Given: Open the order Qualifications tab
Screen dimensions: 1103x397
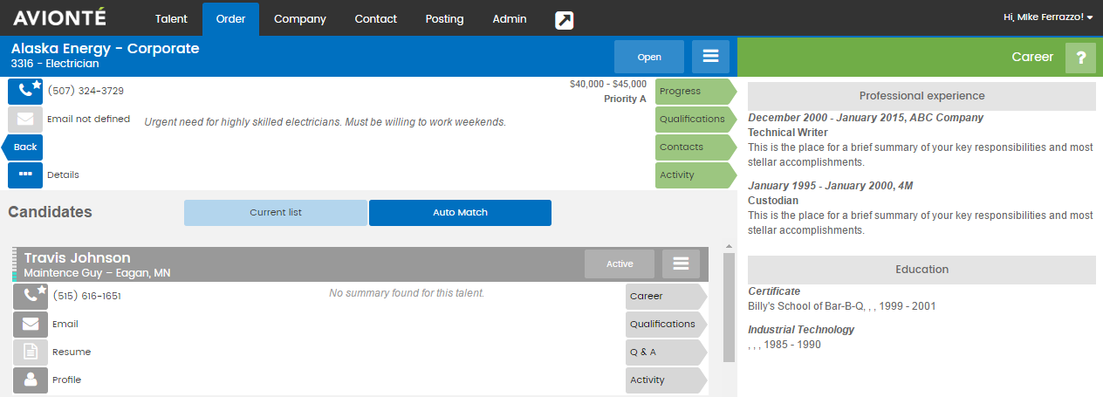Looking at the screenshot, I should [x=695, y=119].
